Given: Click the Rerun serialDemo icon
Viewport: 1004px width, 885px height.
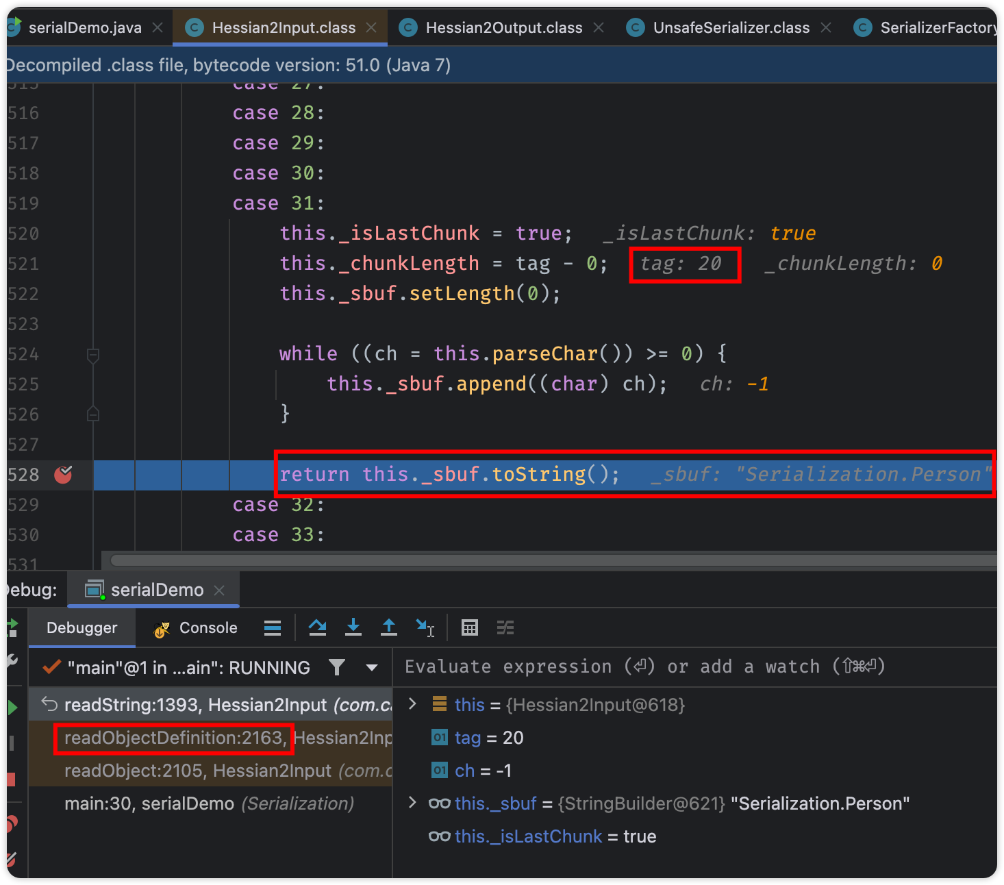Looking at the screenshot, I should point(12,627).
